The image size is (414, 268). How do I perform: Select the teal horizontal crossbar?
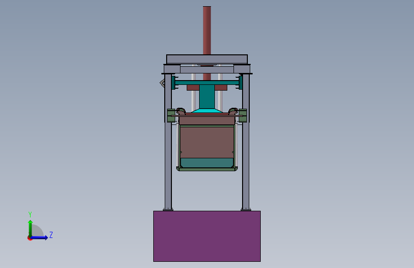(x=207, y=82)
